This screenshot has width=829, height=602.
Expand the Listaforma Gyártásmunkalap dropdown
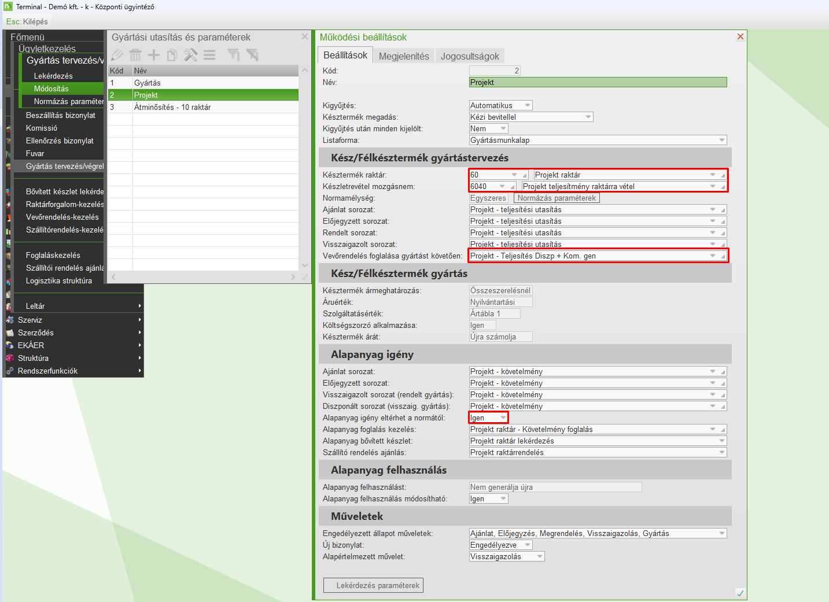click(x=721, y=140)
